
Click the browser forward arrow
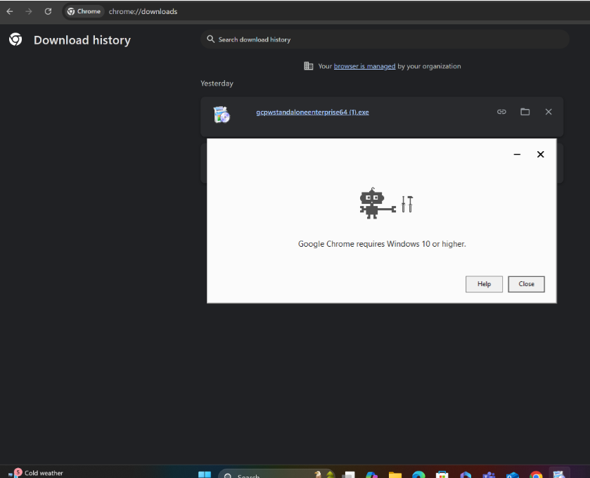pyautogui.click(x=29, y=11)
